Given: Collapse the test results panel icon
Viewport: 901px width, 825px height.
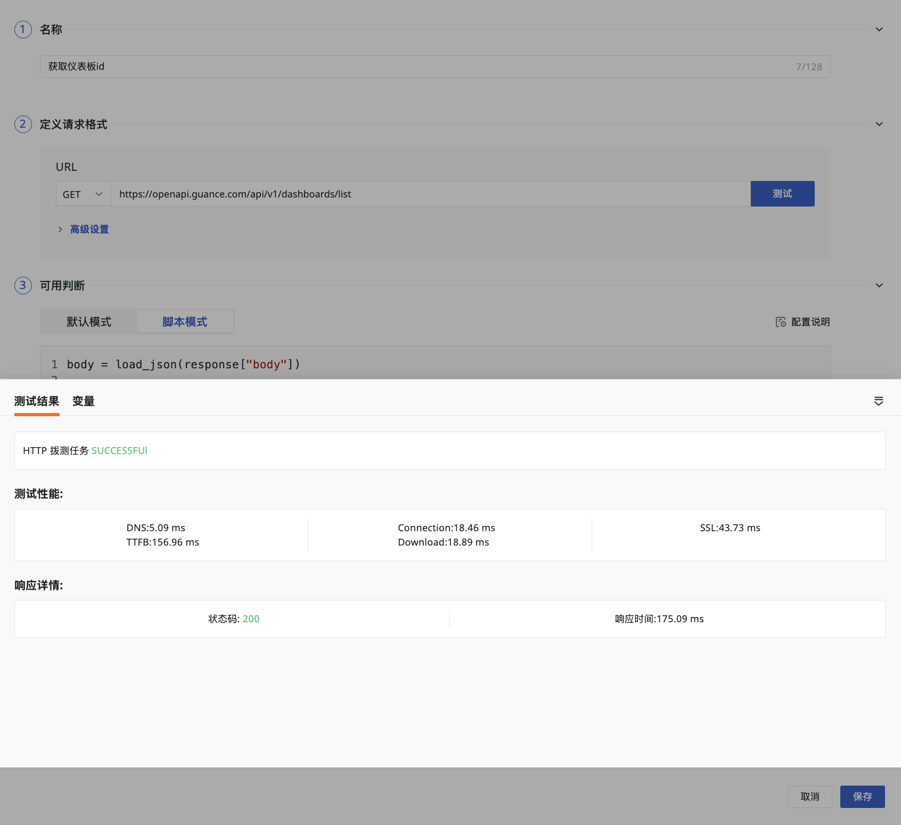Looking at the screenshot, I should click(x=879, y=401).
